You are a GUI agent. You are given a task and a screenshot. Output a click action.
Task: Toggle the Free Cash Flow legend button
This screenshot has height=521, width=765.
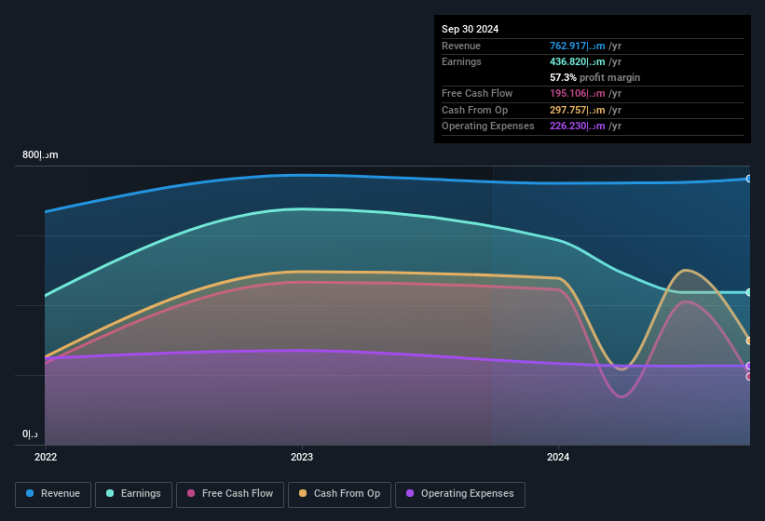coord(230,494)
